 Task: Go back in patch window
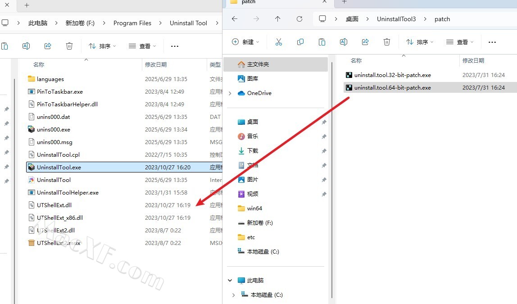point(235,19)
